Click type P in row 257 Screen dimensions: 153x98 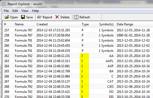tap(82, 30)
